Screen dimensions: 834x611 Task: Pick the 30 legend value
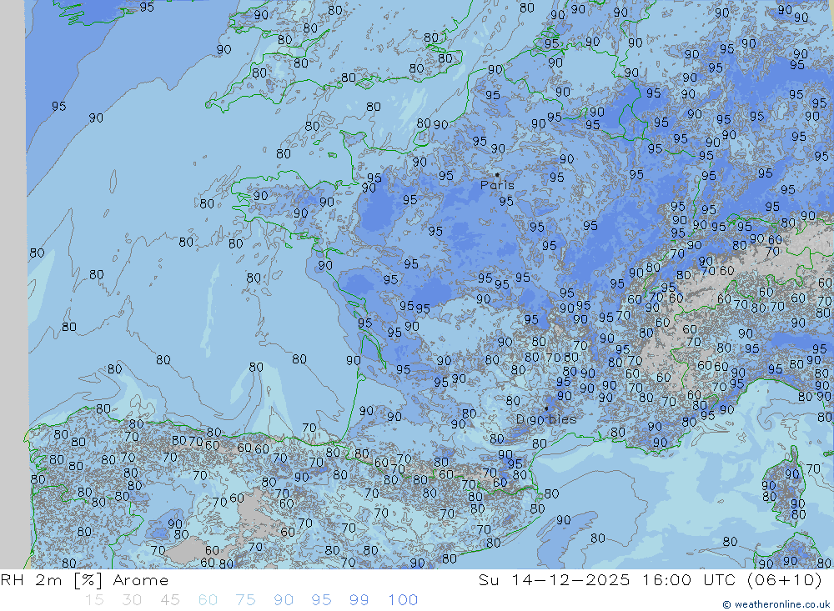(132, 600)
